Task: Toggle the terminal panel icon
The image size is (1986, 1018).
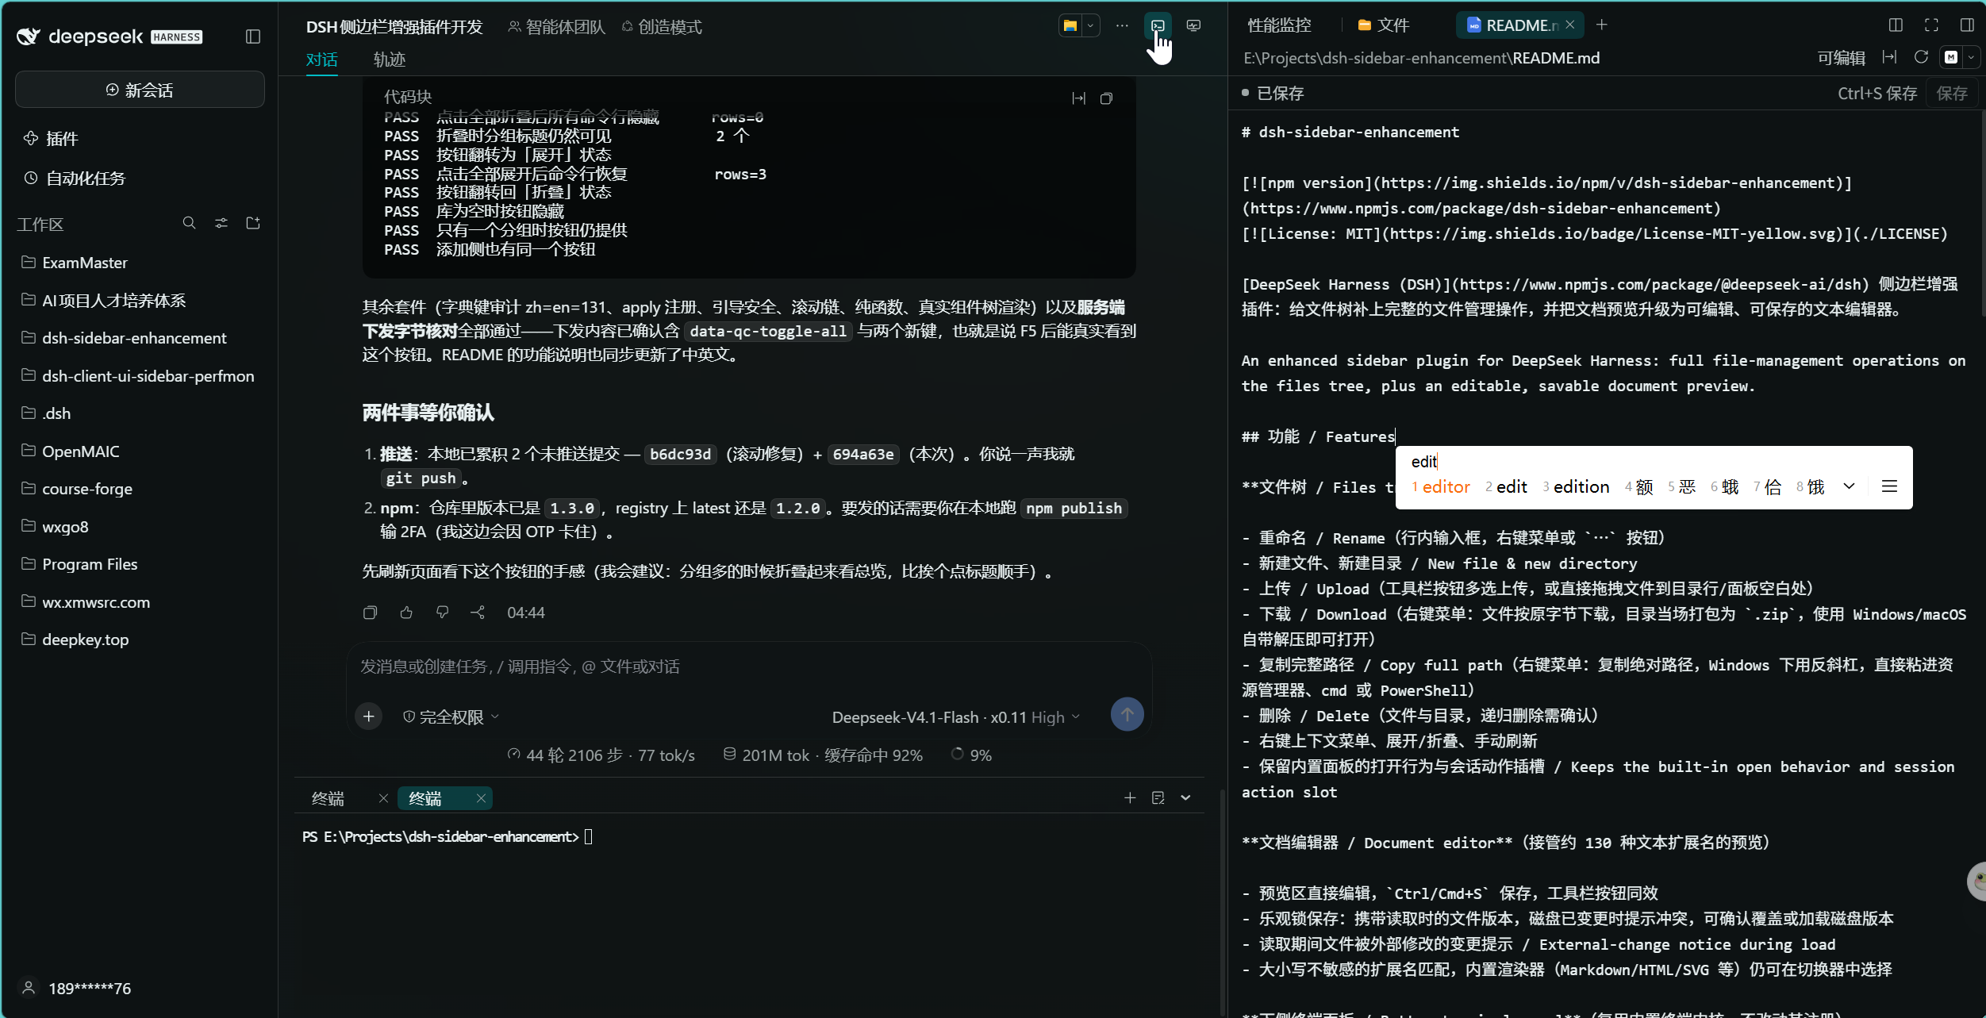Action: point(1158,26)
